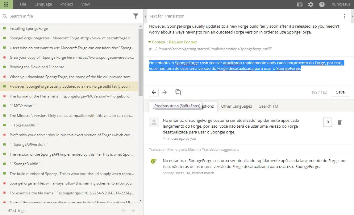
Task: Go to previous page of strings list
Action: click(x=123, y=210)
